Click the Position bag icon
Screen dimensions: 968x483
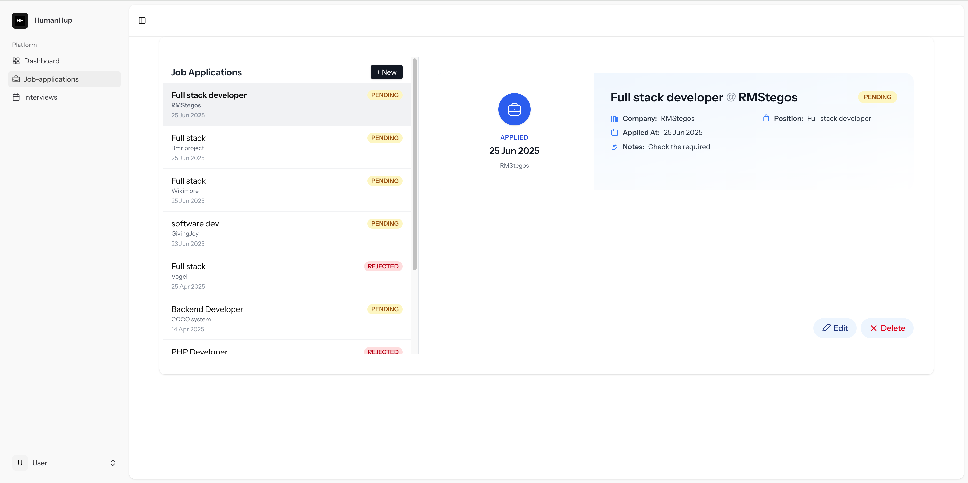pyautogui.click(x=766, y=118)
